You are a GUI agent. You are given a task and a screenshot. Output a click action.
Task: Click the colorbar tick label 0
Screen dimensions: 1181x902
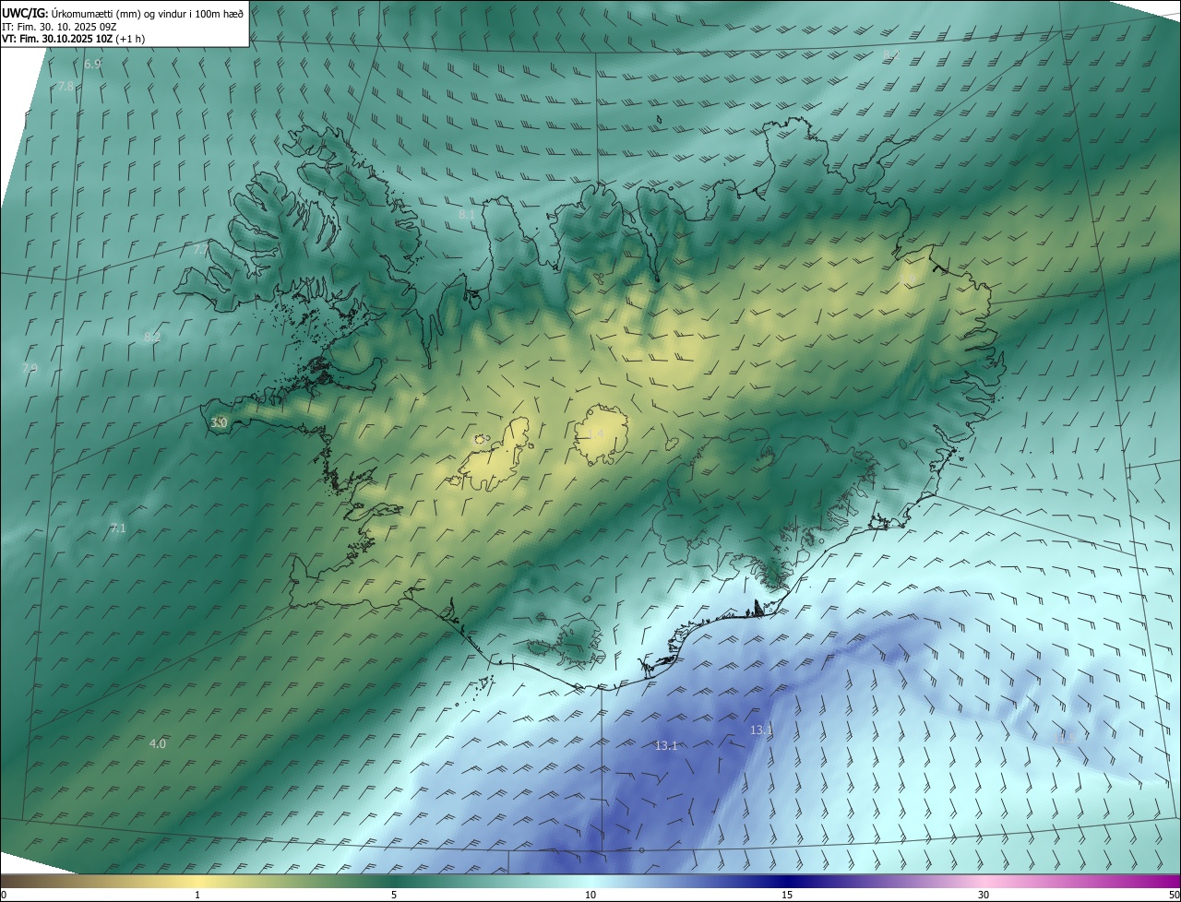click(x=3, y=896)
